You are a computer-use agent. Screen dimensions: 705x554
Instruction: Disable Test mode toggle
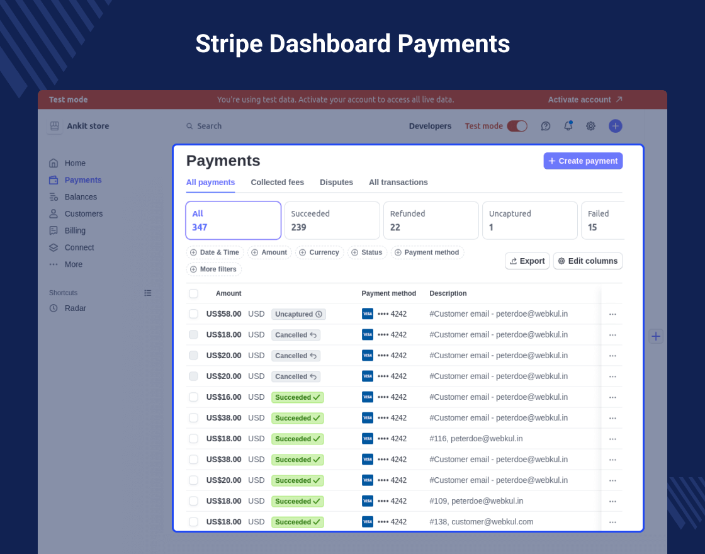pyautogui.click(x=517, y=126)
